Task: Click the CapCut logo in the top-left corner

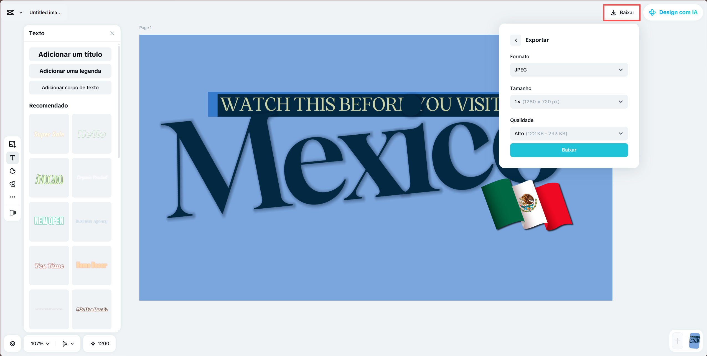Action: coord(11,12)
